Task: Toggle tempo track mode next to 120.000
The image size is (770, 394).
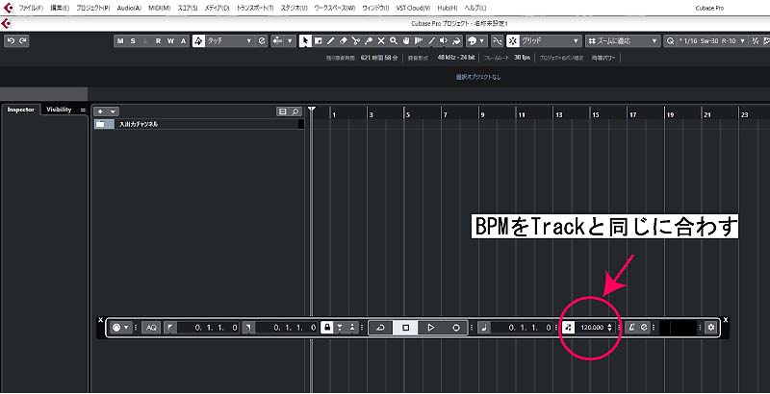Action: (569, 328)
